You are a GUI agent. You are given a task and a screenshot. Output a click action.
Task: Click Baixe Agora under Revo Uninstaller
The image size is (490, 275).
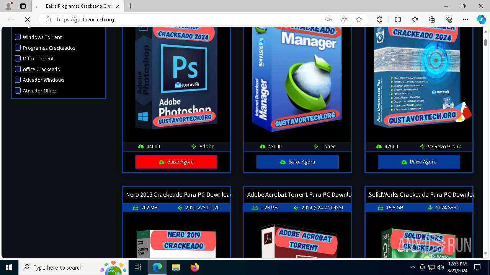click(419, 162)
